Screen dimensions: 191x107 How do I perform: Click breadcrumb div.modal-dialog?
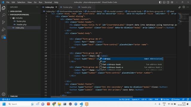coord(93,11)
